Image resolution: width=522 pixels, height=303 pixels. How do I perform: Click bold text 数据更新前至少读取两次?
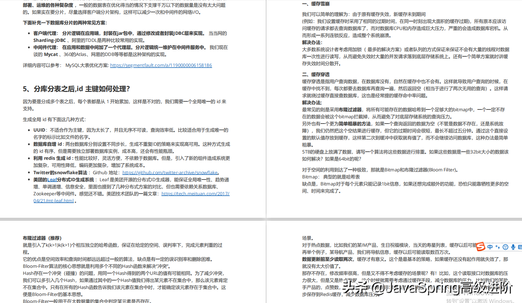[x=327, y=259]
